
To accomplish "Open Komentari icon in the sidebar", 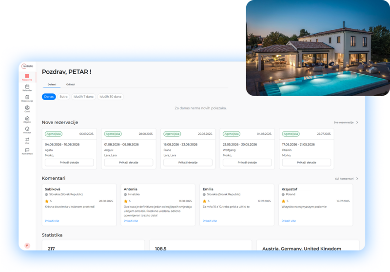I will 27,150.
